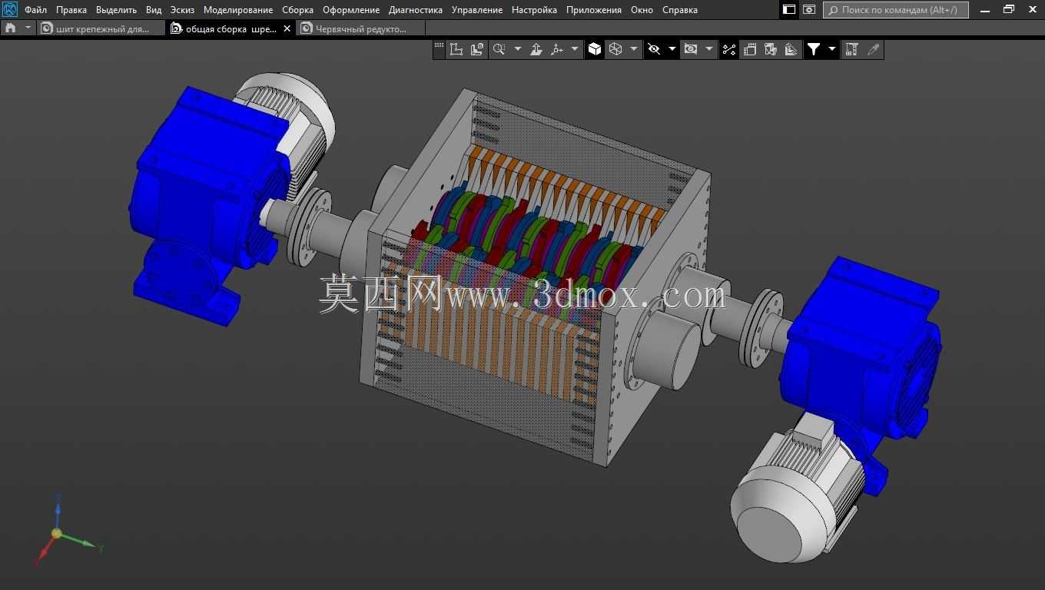Click the section view icon in toolbar
The height and width of the screenshot is (590, 1045).
point(771,49)
